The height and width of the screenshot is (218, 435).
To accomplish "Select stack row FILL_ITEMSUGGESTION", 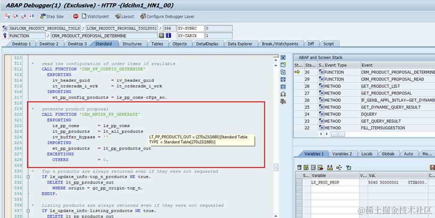I will click(x=365, y=128).
